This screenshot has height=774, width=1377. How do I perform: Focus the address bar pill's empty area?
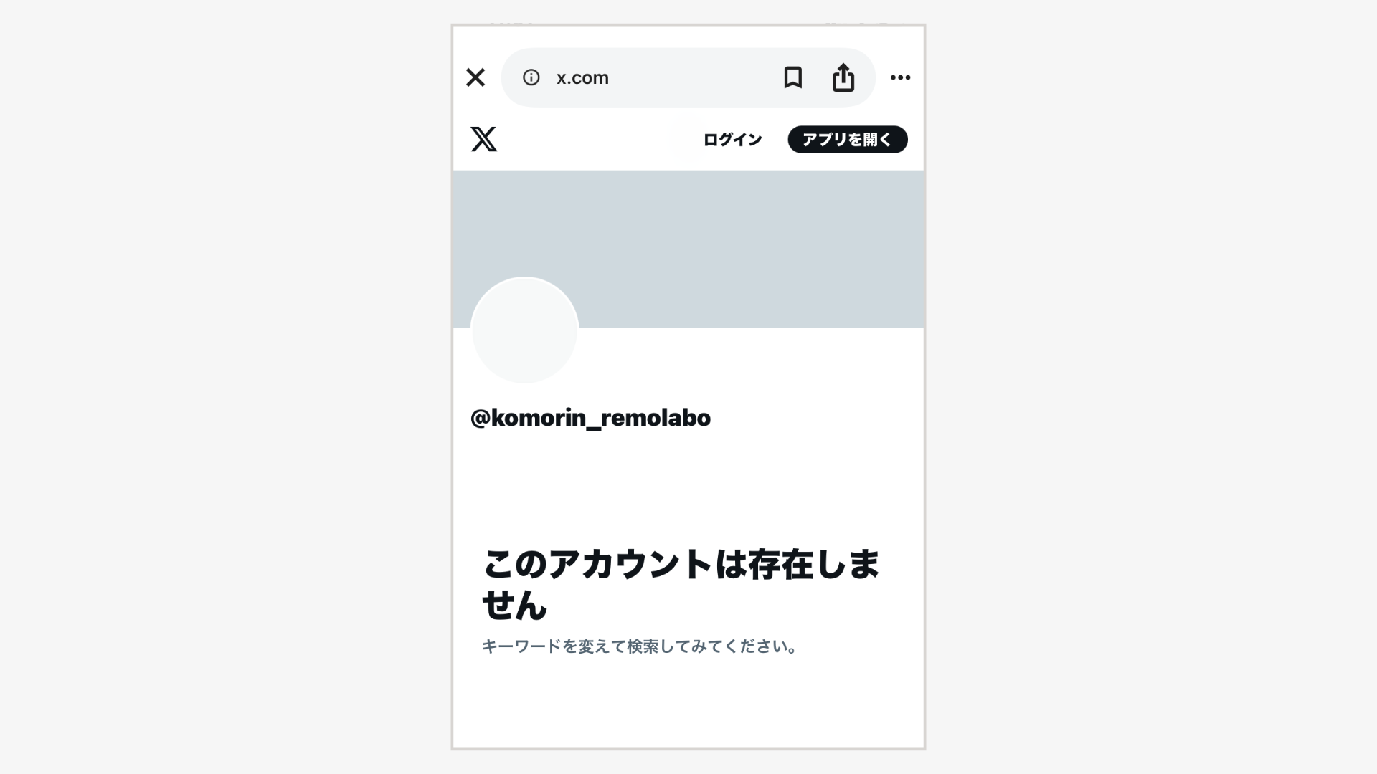[692, 77]
